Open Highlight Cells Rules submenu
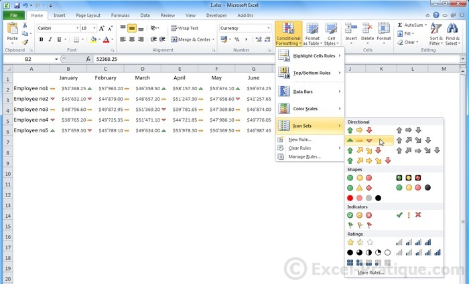Image resolution: width=469 pixels, height=284 pixels. point(310,55)
